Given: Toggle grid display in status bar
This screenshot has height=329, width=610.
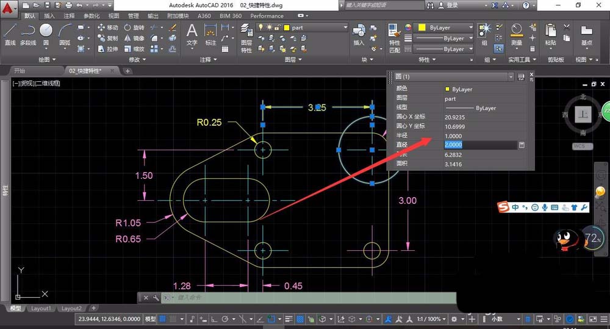Looking at the screenshot, I should coord(163,319).
